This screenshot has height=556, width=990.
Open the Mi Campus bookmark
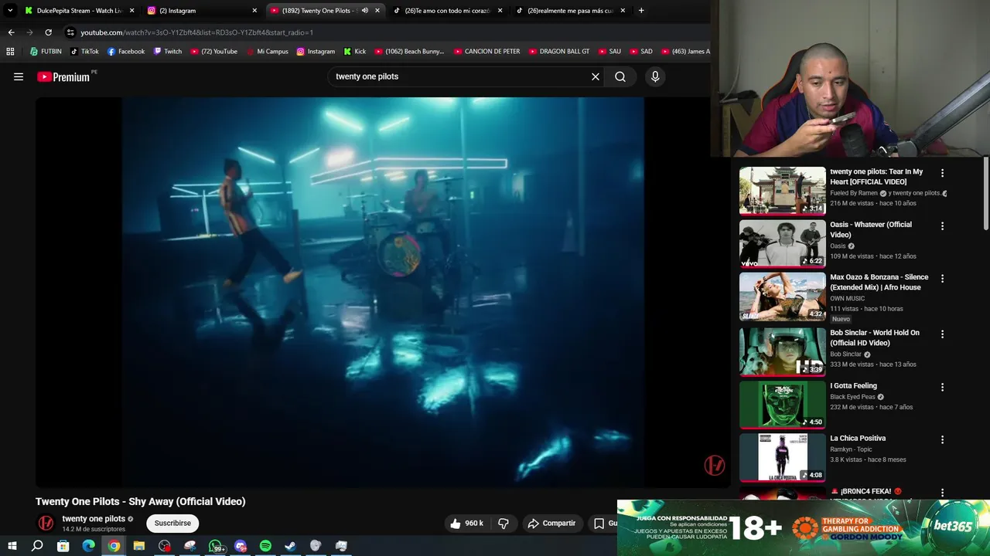pyautogui.click(x=267, y=52)
